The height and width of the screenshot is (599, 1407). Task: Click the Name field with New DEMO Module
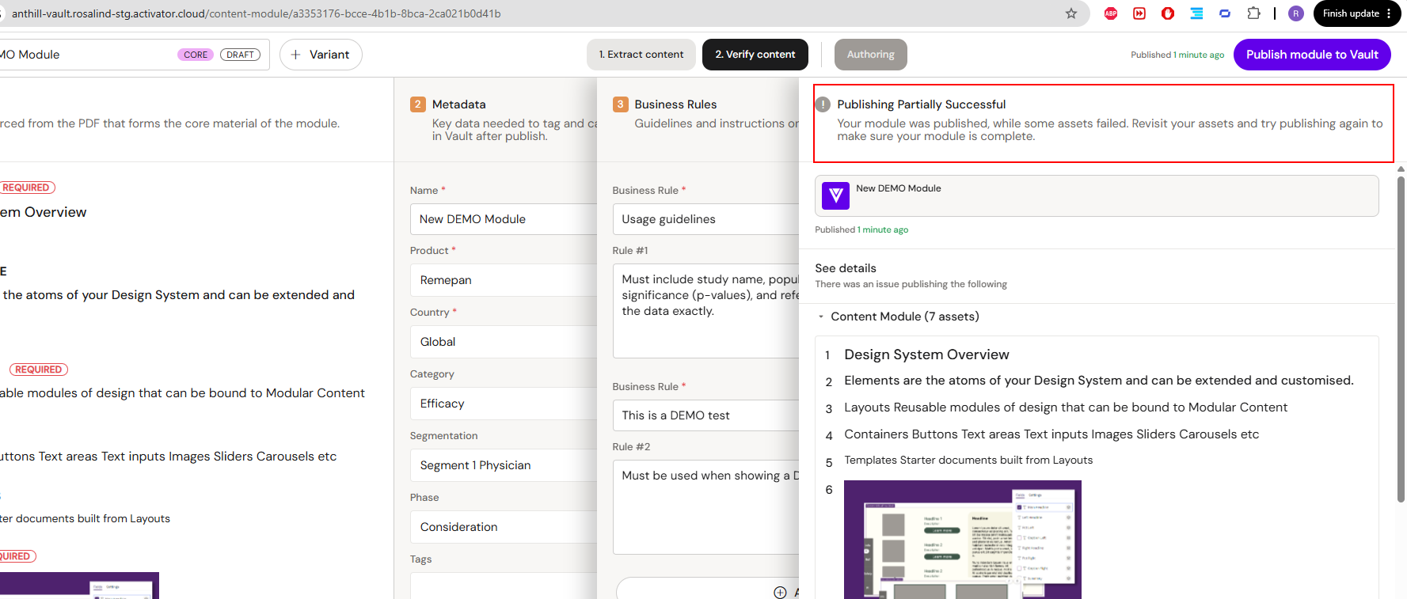pyautogui.click(x=504, y=219)
